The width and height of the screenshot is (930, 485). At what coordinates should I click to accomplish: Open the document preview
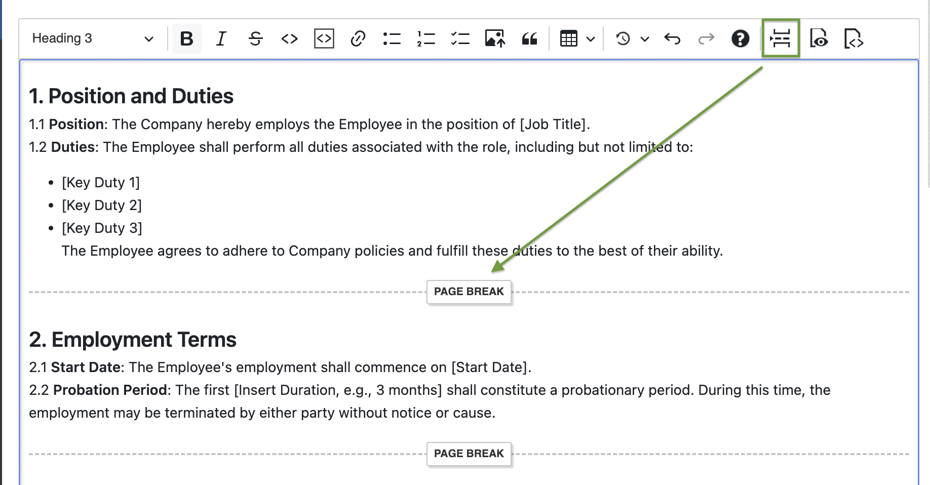tap(820, 38)
